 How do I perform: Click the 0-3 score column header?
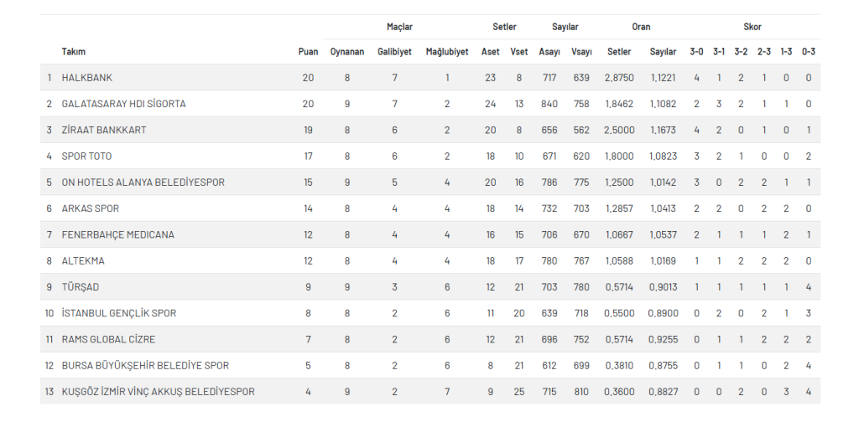click(x=808, y=52)
